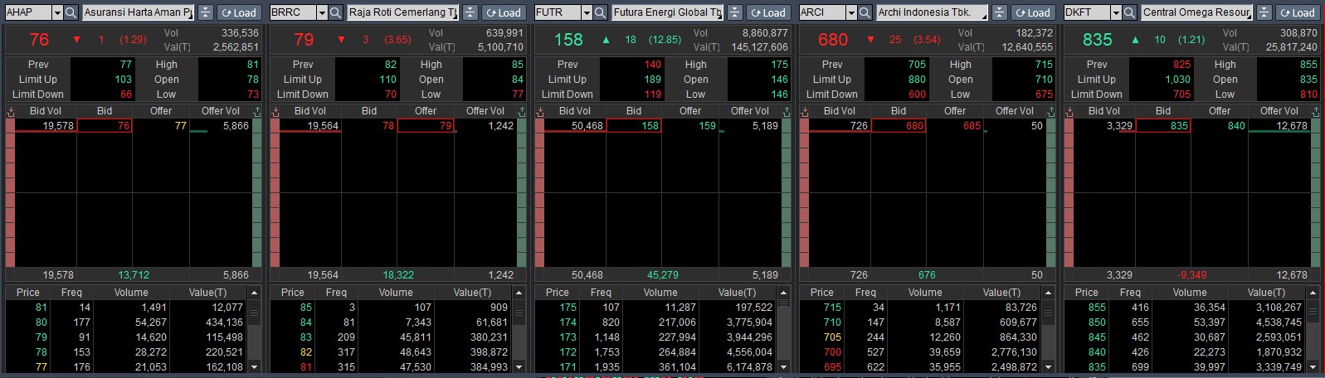The height and width of the screenshot is (378, 1325).
Task: Click the AHAP price table scroll-down arrow
Action: pos(255,366)
